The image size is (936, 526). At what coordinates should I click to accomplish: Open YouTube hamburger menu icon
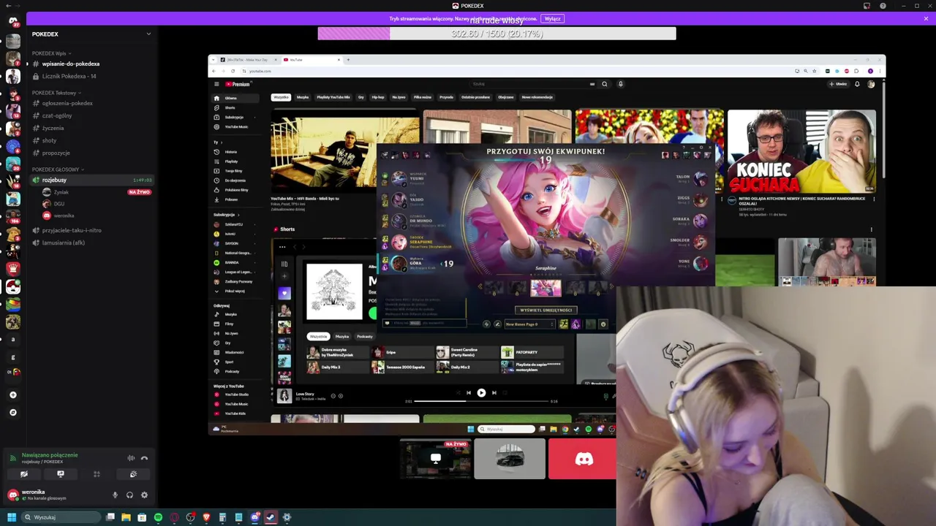tap(216, 84)
